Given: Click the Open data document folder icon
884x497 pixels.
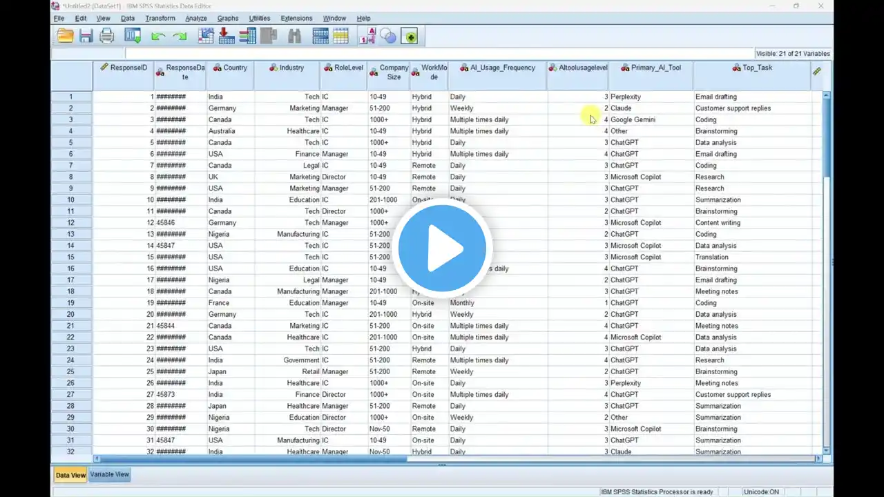Looking at the screenshot, I should coord(65,36).
